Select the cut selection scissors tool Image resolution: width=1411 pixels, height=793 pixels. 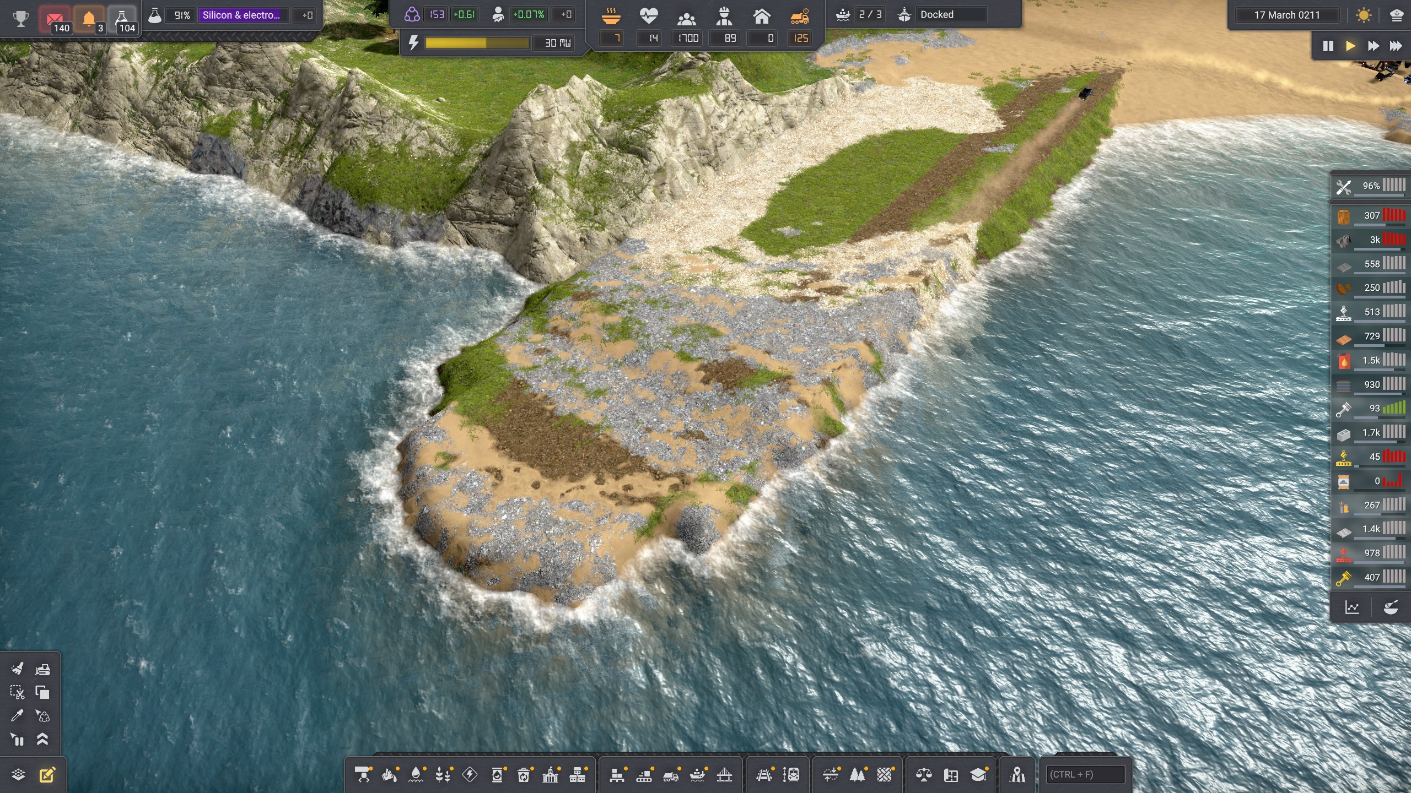pyautogui.click(x=17, y=692)
